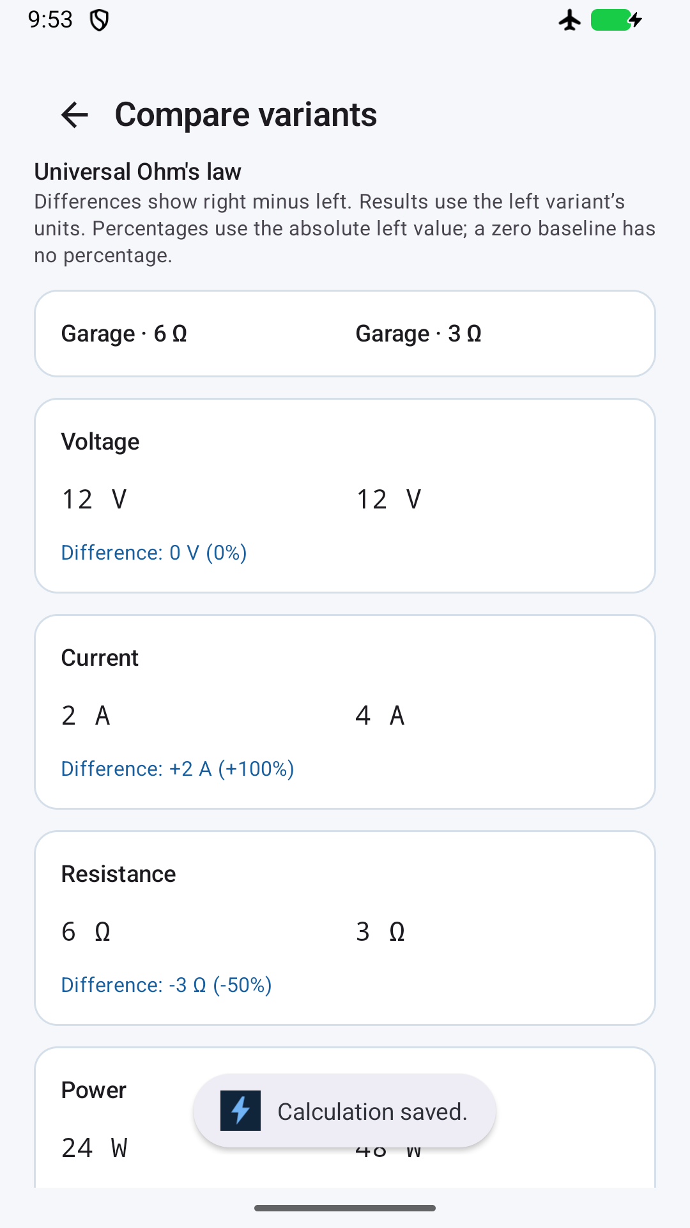690x1228 pixels.
Task: Open the Current comparison card
Action: [345, 712]
